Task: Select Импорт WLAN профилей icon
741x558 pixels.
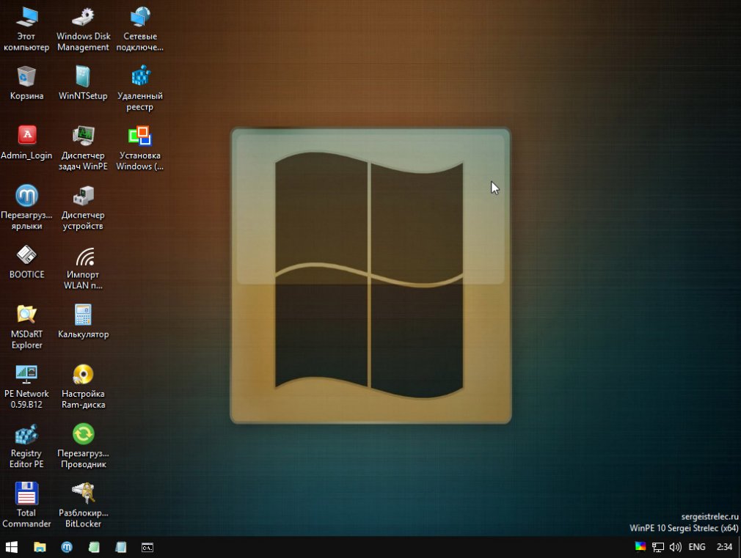Action: click(x=83, y=267)
